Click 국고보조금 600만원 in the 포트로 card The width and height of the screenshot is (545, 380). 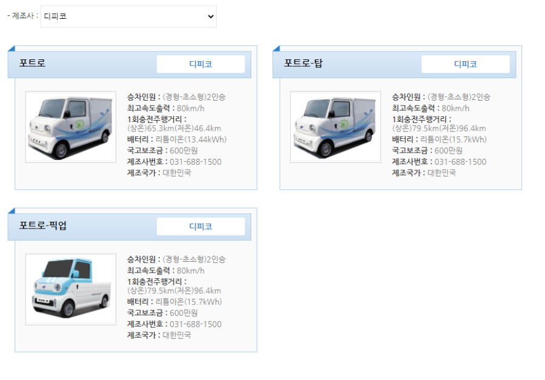tap(162, 151)
